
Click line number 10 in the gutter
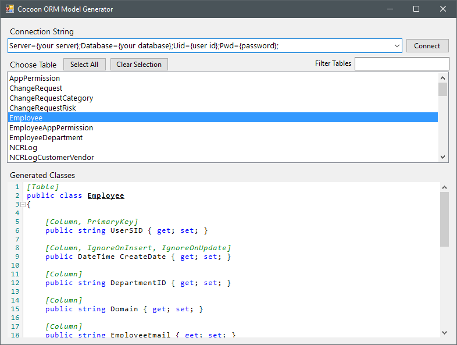[x=15, y=265]
